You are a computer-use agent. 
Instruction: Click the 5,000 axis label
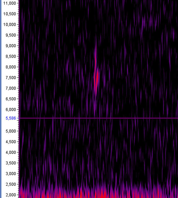(11, 131)
